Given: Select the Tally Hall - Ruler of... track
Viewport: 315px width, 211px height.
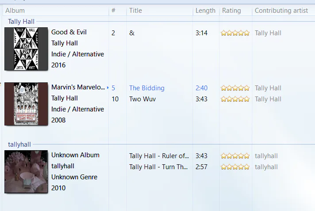Looking at the screenshot, I should [159, 156].
